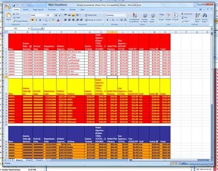Open the round Office button menu
218x171 pixels.
tap(7, 7)
